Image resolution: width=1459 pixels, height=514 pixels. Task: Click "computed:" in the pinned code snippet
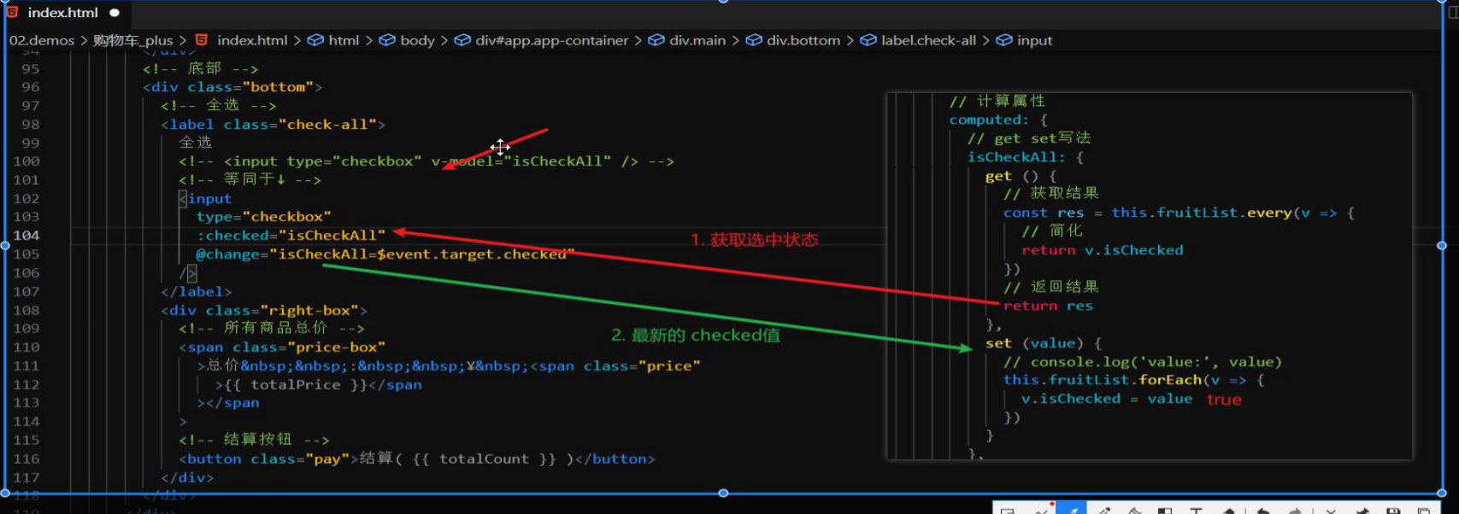click(x=988, y=120)
